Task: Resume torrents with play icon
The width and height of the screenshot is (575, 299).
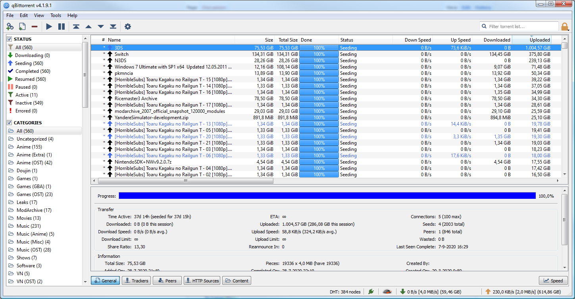Action: [49, 27]
